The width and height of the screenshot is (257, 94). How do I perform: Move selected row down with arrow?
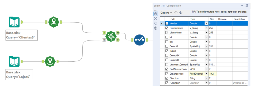181,13
